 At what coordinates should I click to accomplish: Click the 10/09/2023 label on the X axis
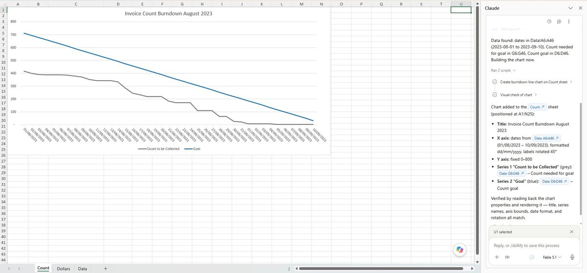[x=318, y=135]
